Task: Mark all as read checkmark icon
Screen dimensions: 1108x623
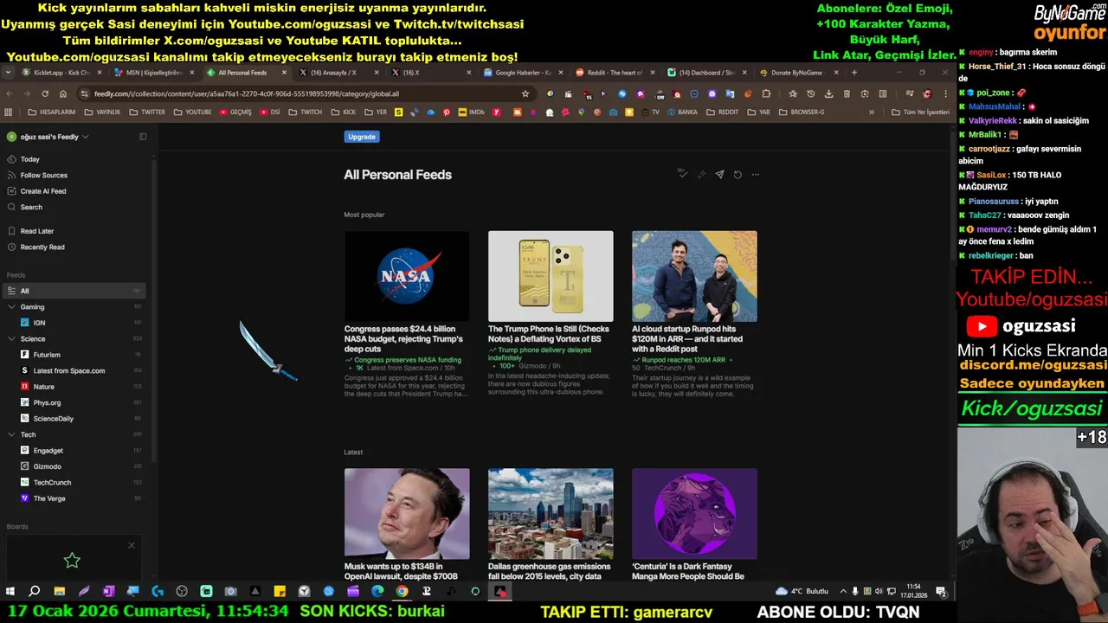Action: 682,174
